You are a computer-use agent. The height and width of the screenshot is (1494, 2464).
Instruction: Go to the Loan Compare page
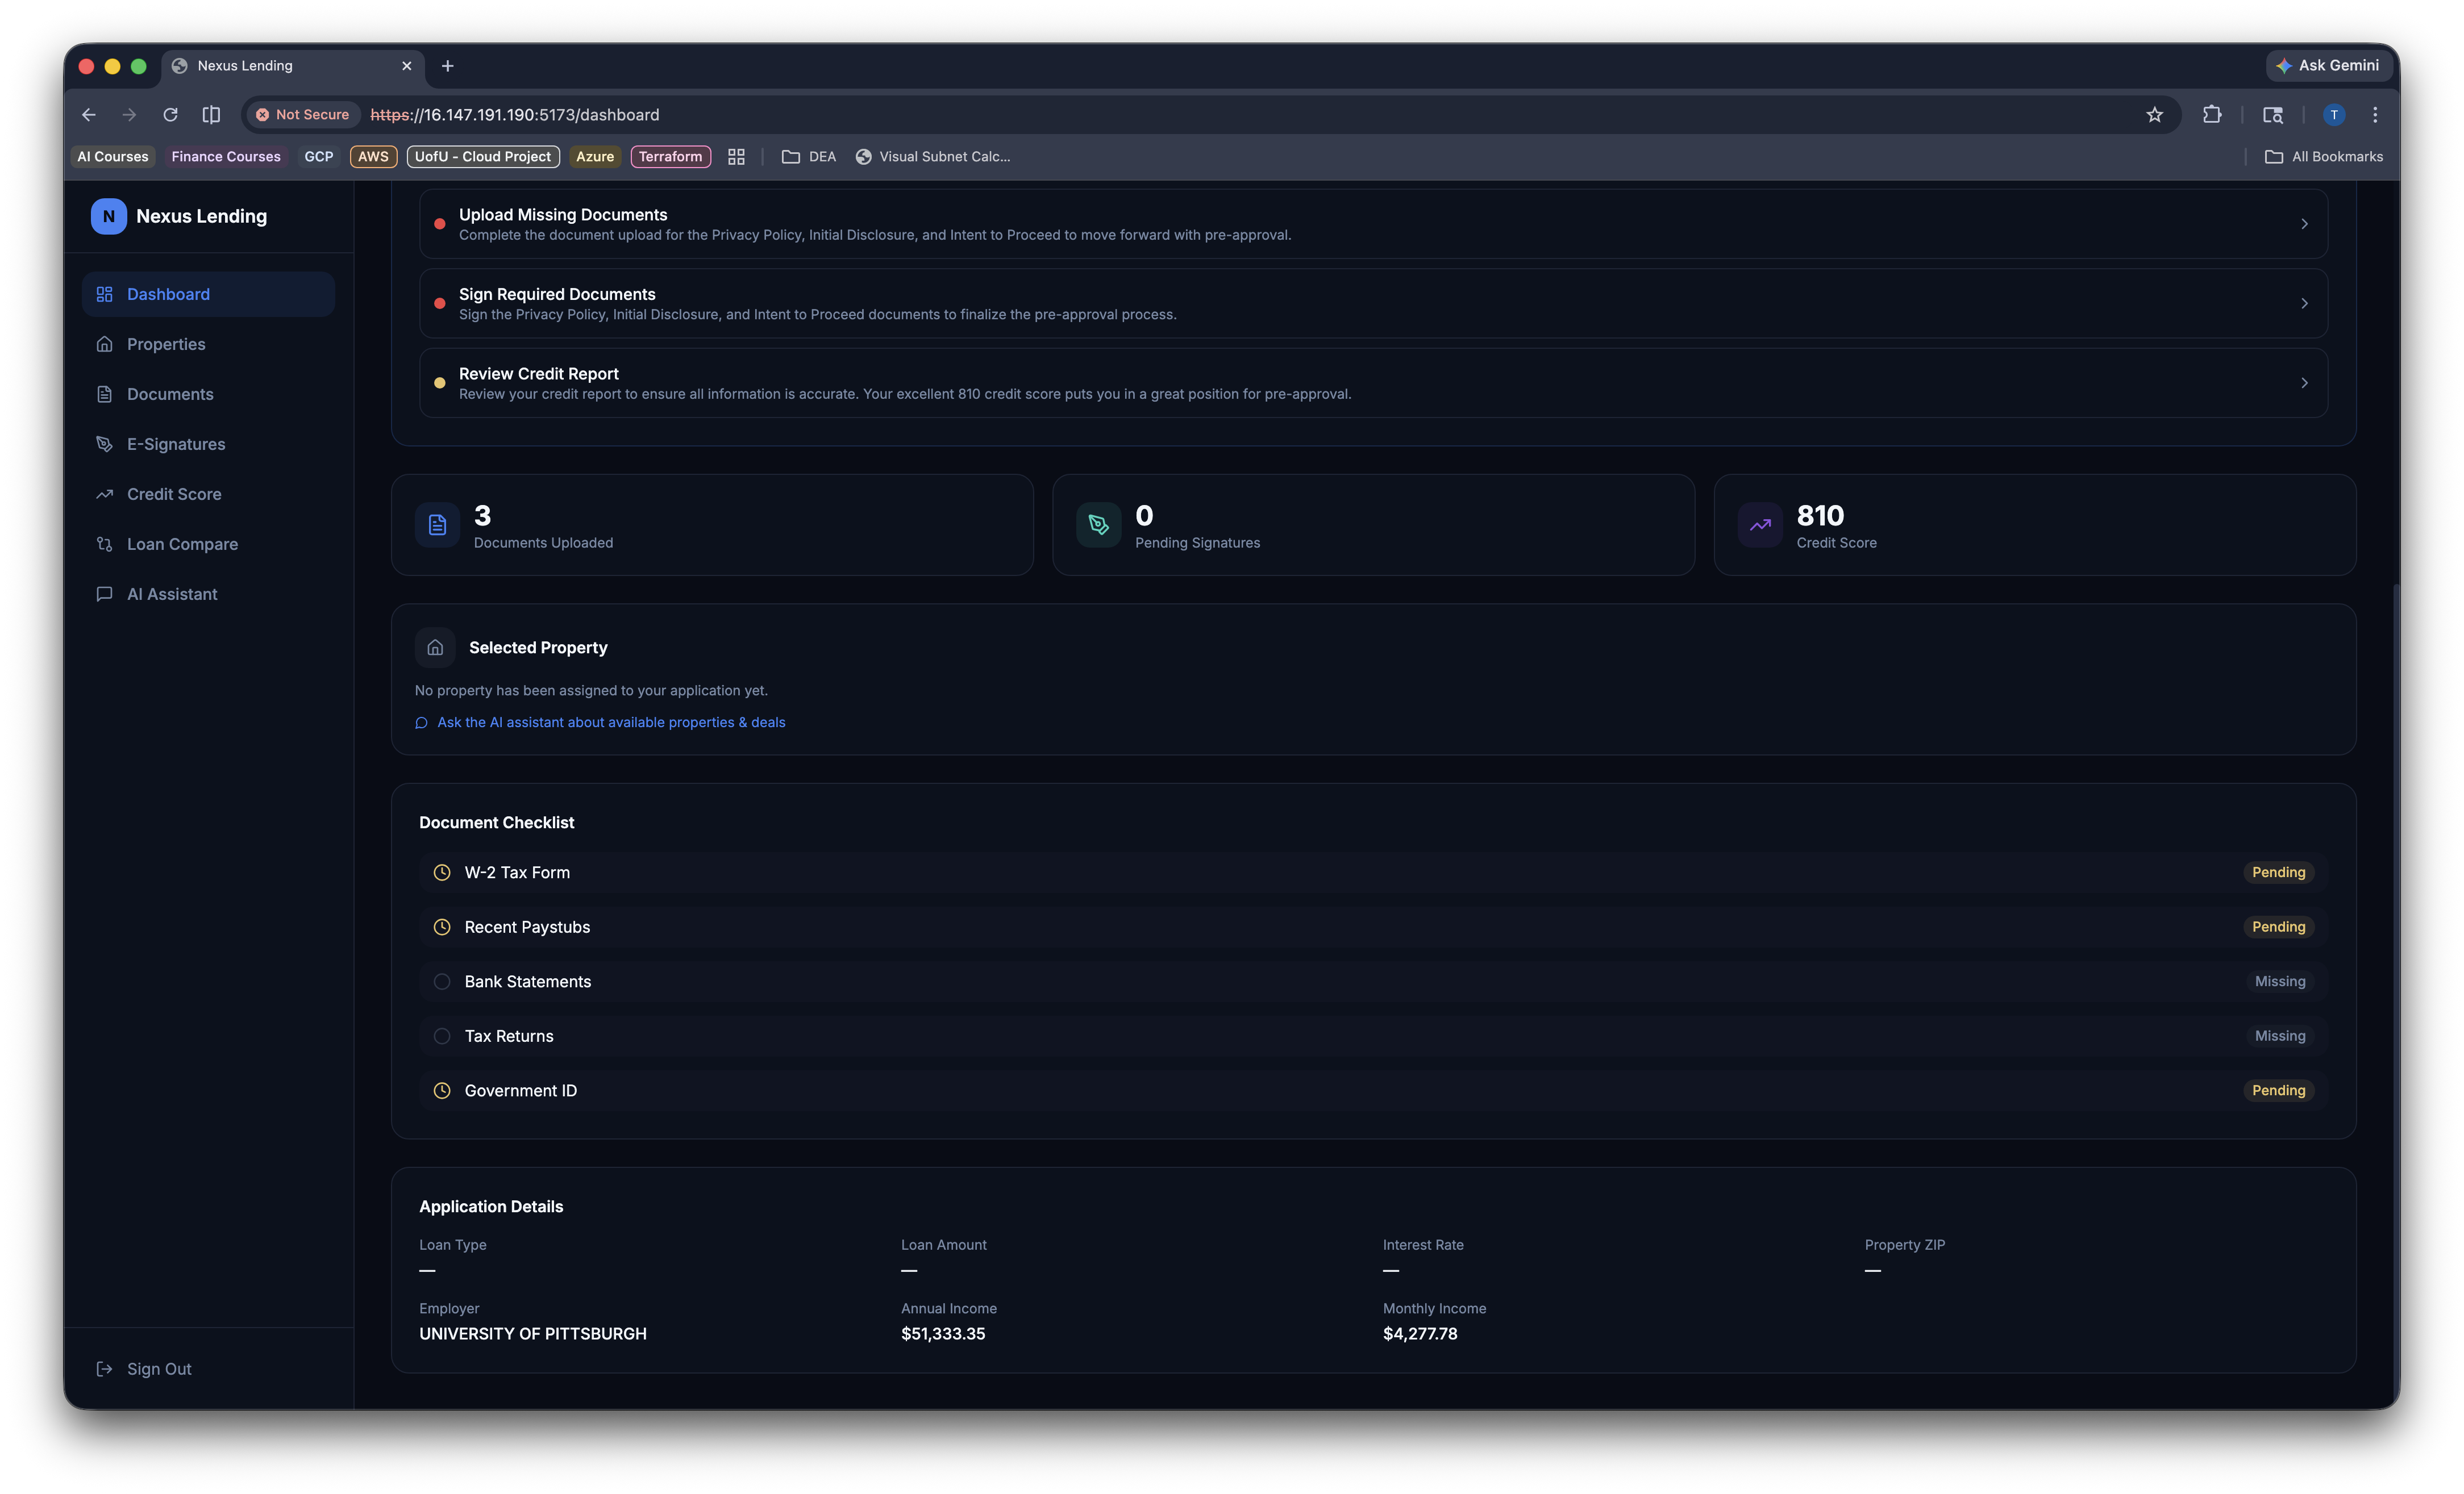(182, 544)
